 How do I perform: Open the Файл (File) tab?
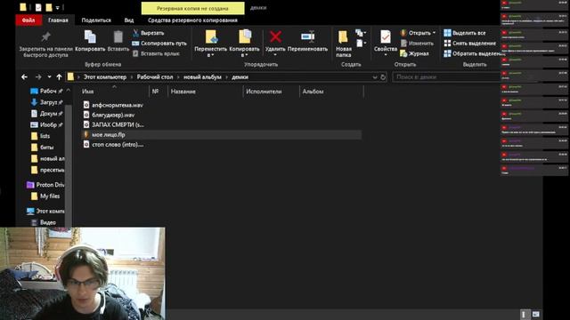pyautogui.click(x=28, y=20)
